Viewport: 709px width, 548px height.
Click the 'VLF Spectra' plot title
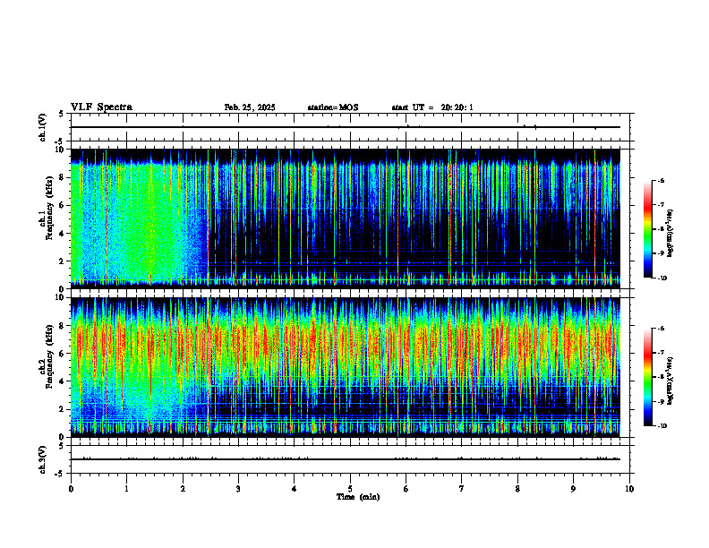[x=101, y=107]
